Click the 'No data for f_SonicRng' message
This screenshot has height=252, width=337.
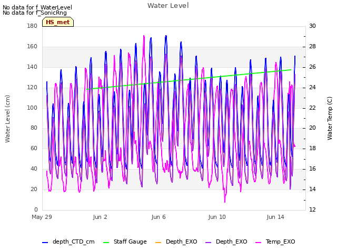pyautogui.click(x=35, y=13)
